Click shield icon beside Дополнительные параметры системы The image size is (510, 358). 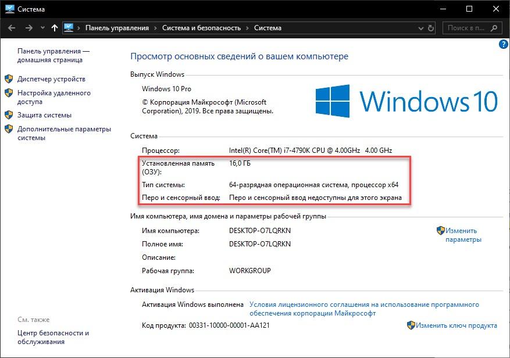coord(9,129)
